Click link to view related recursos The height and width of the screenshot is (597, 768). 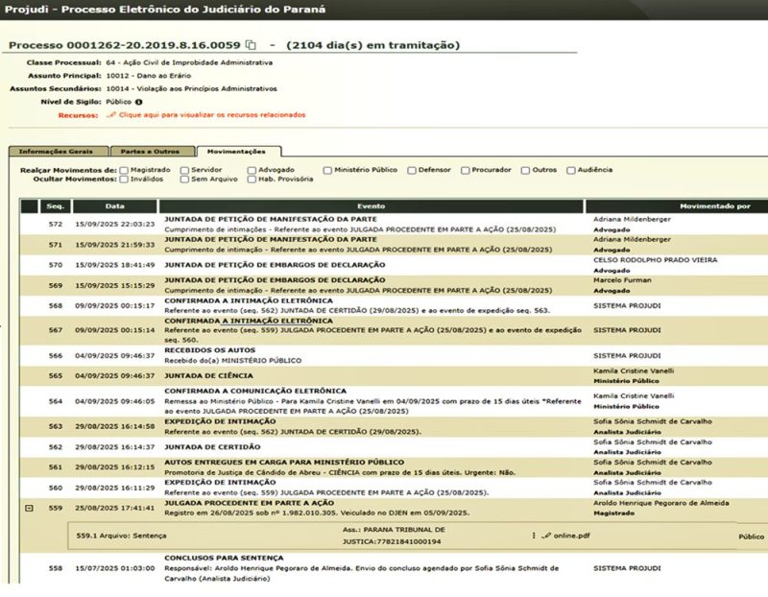211,115
